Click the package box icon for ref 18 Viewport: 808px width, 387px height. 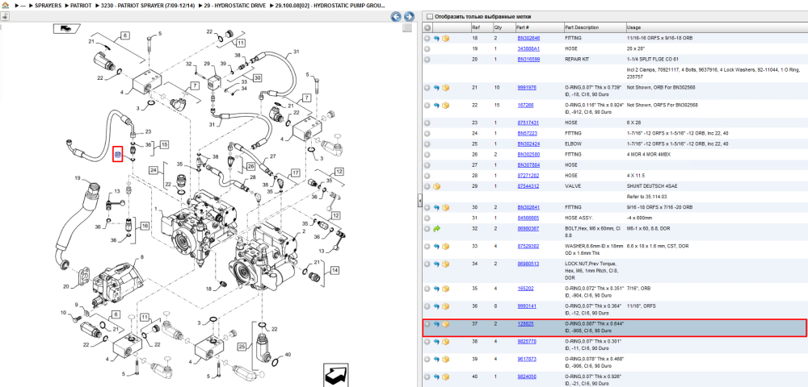click(445, 38)
